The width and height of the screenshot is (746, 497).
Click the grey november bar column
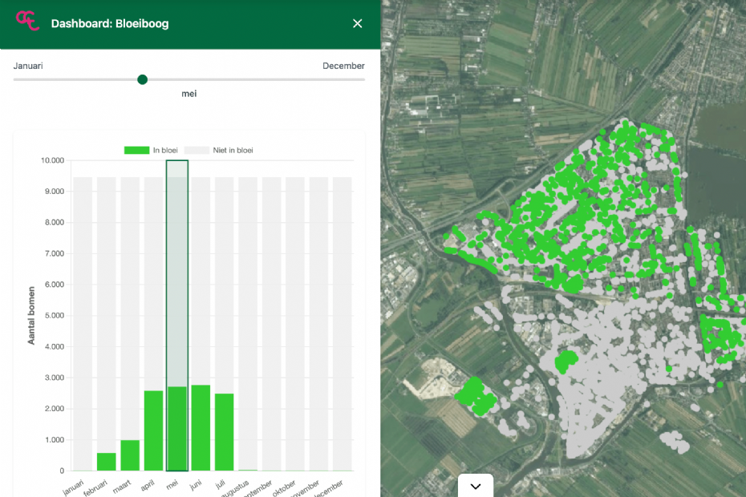point(318,321)
